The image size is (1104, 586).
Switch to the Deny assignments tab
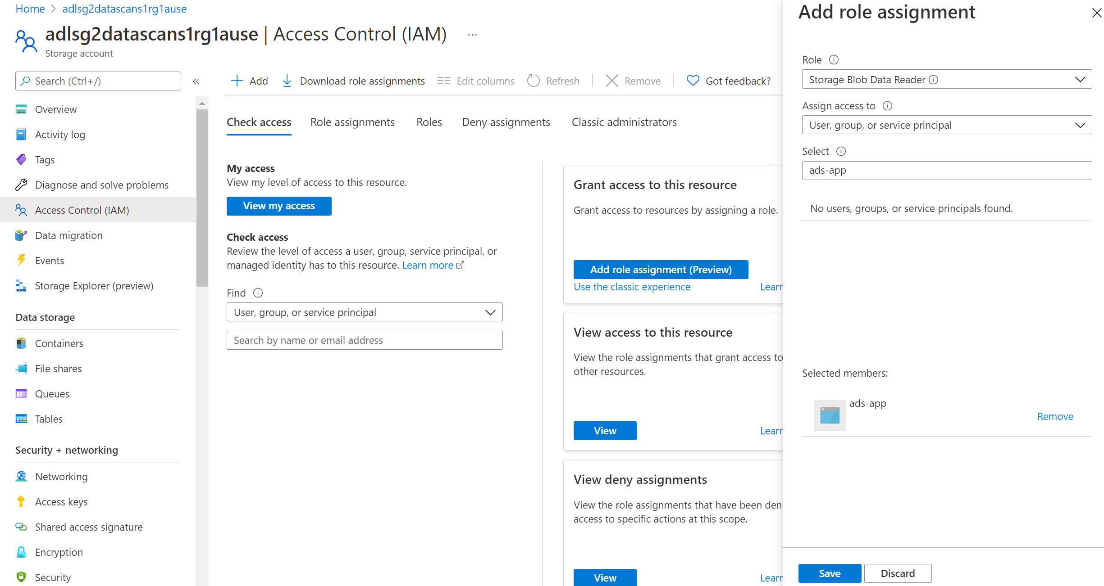point(506,122)
